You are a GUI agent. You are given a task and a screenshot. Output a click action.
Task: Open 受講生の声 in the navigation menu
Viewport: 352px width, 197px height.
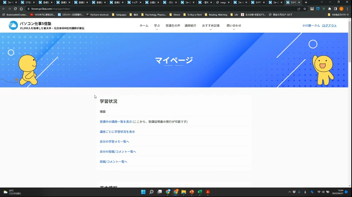(x=173, y=26)
